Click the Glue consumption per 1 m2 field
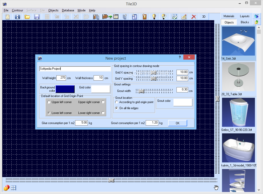The width and height of the screenshot is (263, 194). [81, 123]
